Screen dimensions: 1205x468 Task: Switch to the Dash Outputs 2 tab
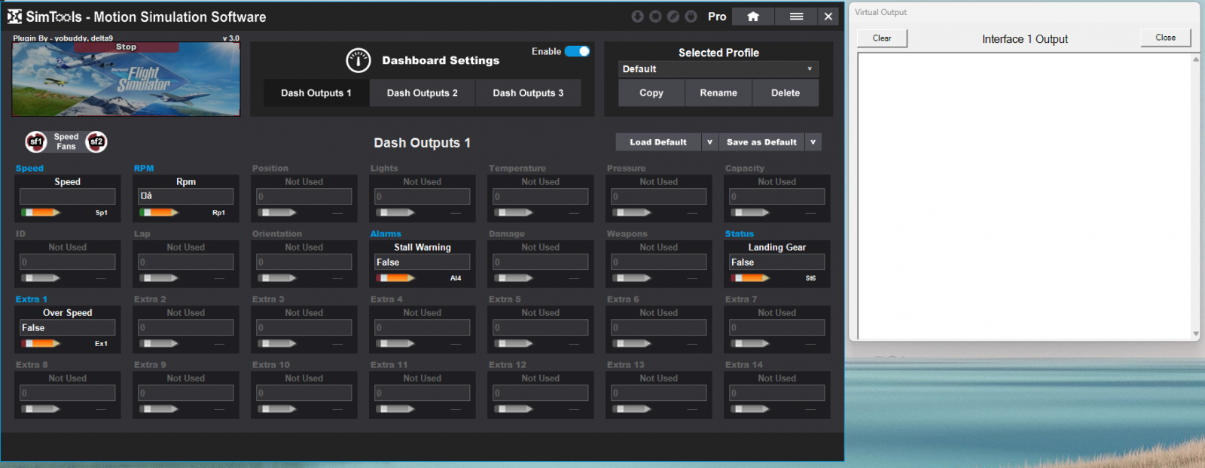pyautogui.click(x=423, y=93)
